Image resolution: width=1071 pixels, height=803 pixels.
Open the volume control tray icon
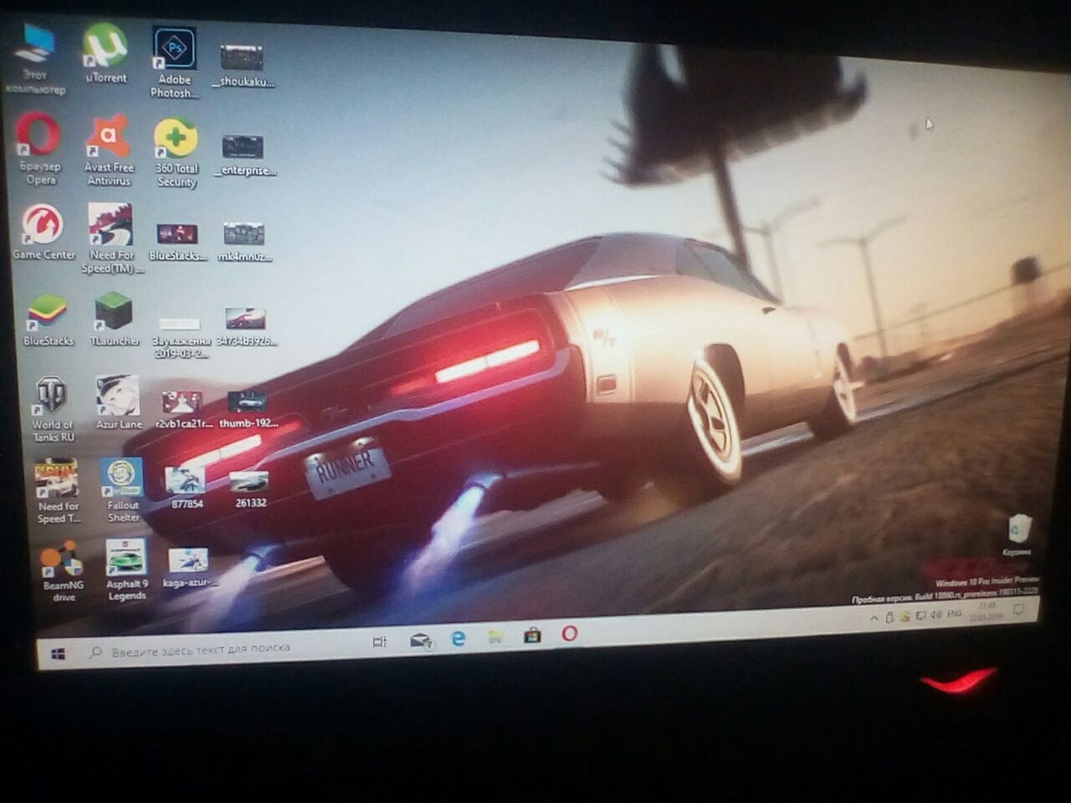click(x=935, y=615)
